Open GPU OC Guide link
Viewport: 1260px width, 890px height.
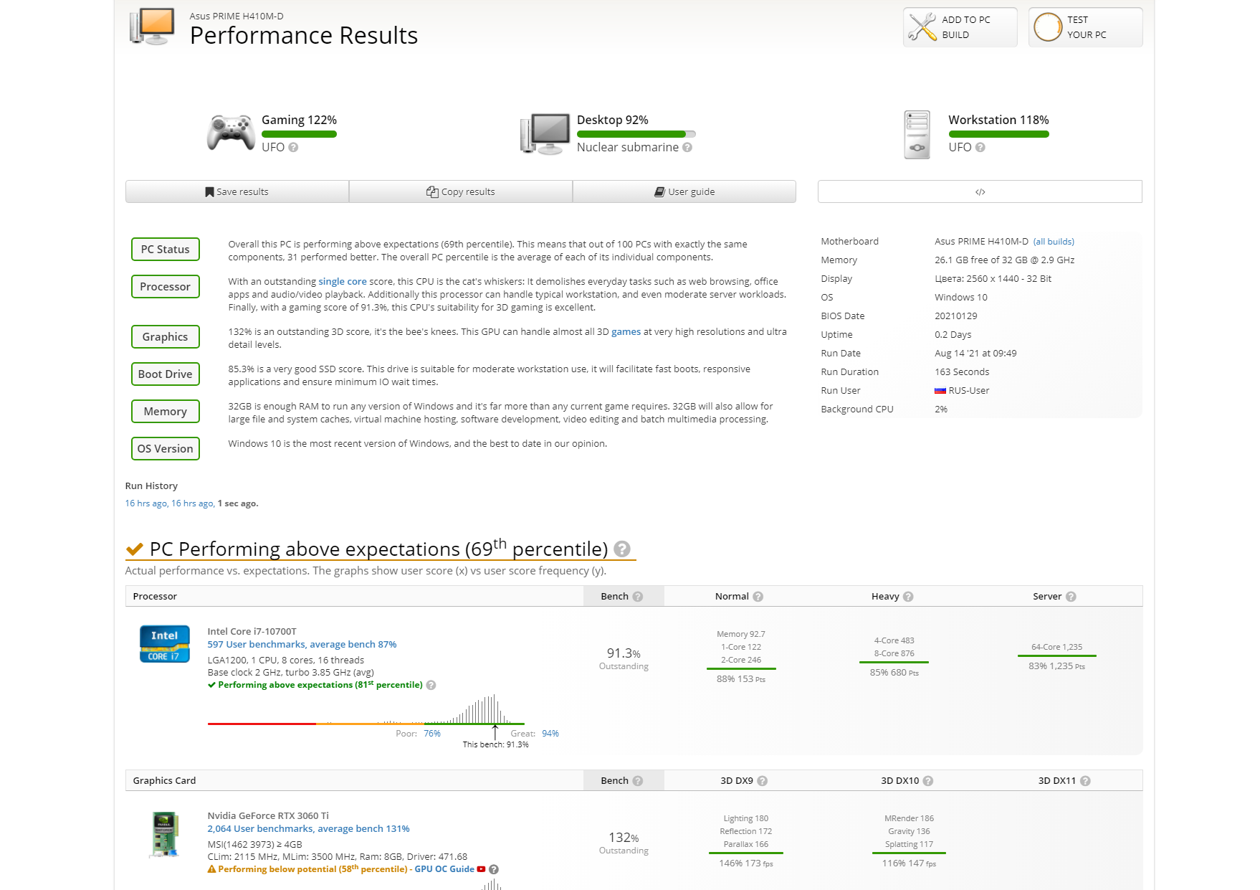[444, 869]
